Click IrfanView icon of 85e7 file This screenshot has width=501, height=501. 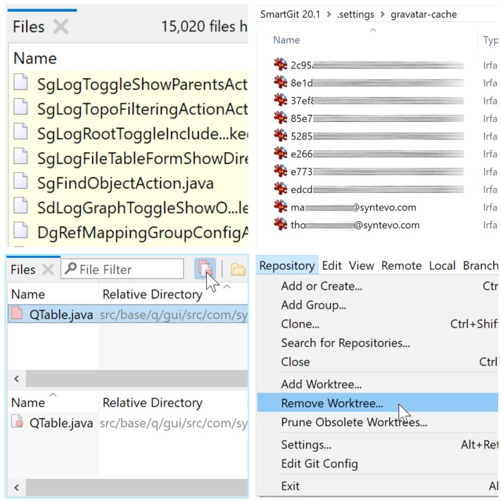(x=281, y=118)
